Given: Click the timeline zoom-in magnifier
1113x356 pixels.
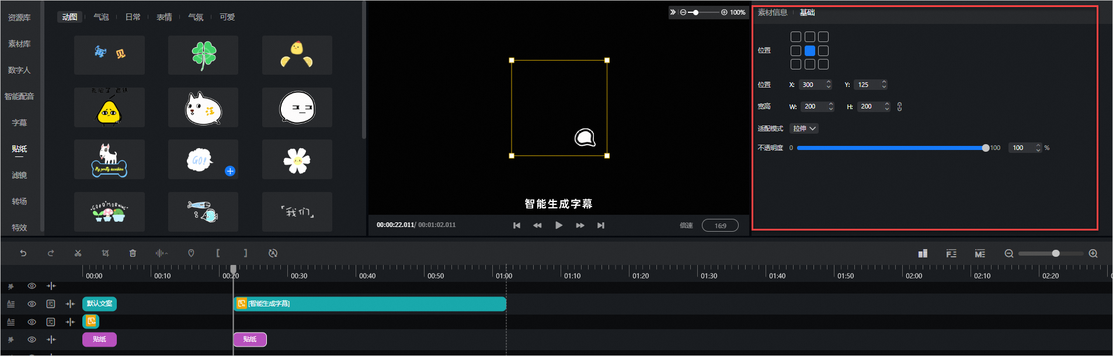Looking at the screenshot, I should pyautogui.click(x=1093, y=253).
